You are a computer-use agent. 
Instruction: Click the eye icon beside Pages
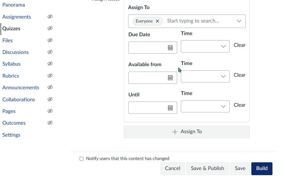tap(50, 111)
